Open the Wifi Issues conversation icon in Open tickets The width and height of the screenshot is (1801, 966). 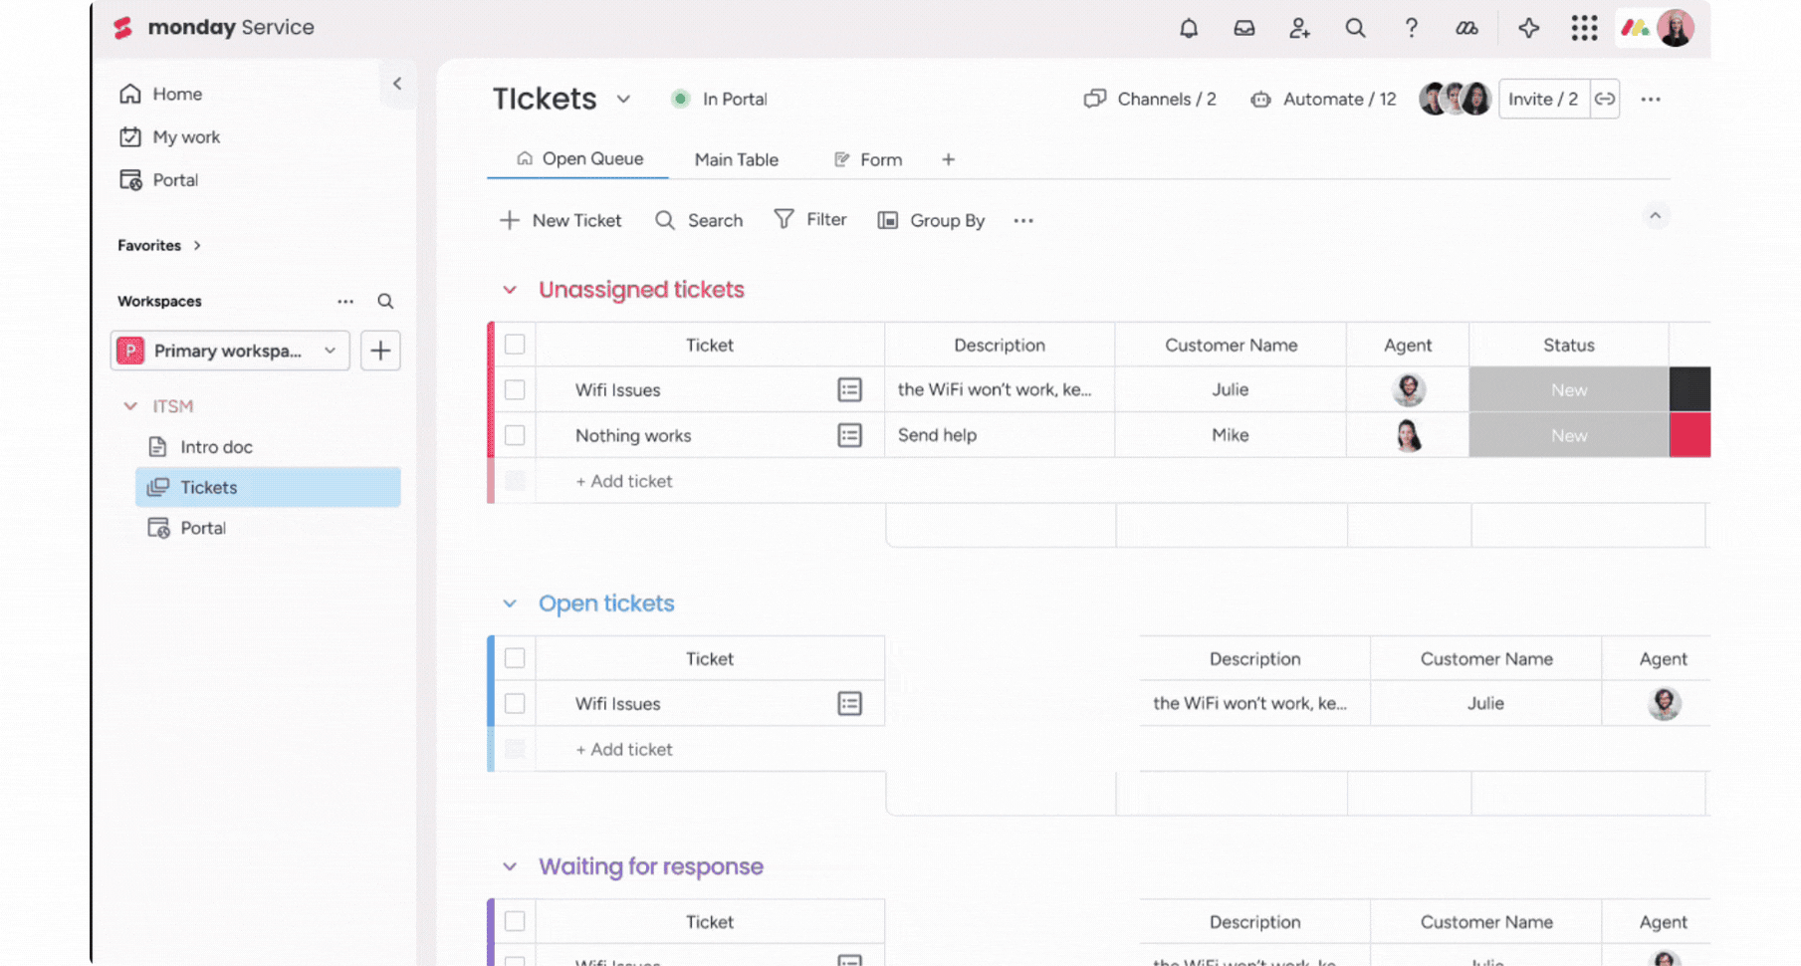[849, 703]
